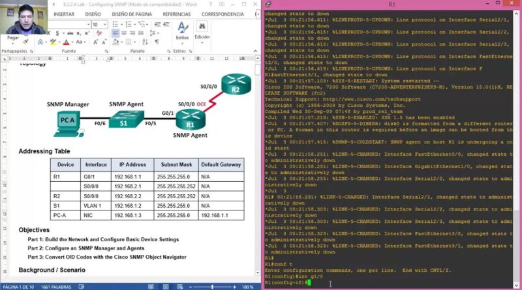Zoom out with the minus button
This screenshot has width=522, height=290.
191,287
